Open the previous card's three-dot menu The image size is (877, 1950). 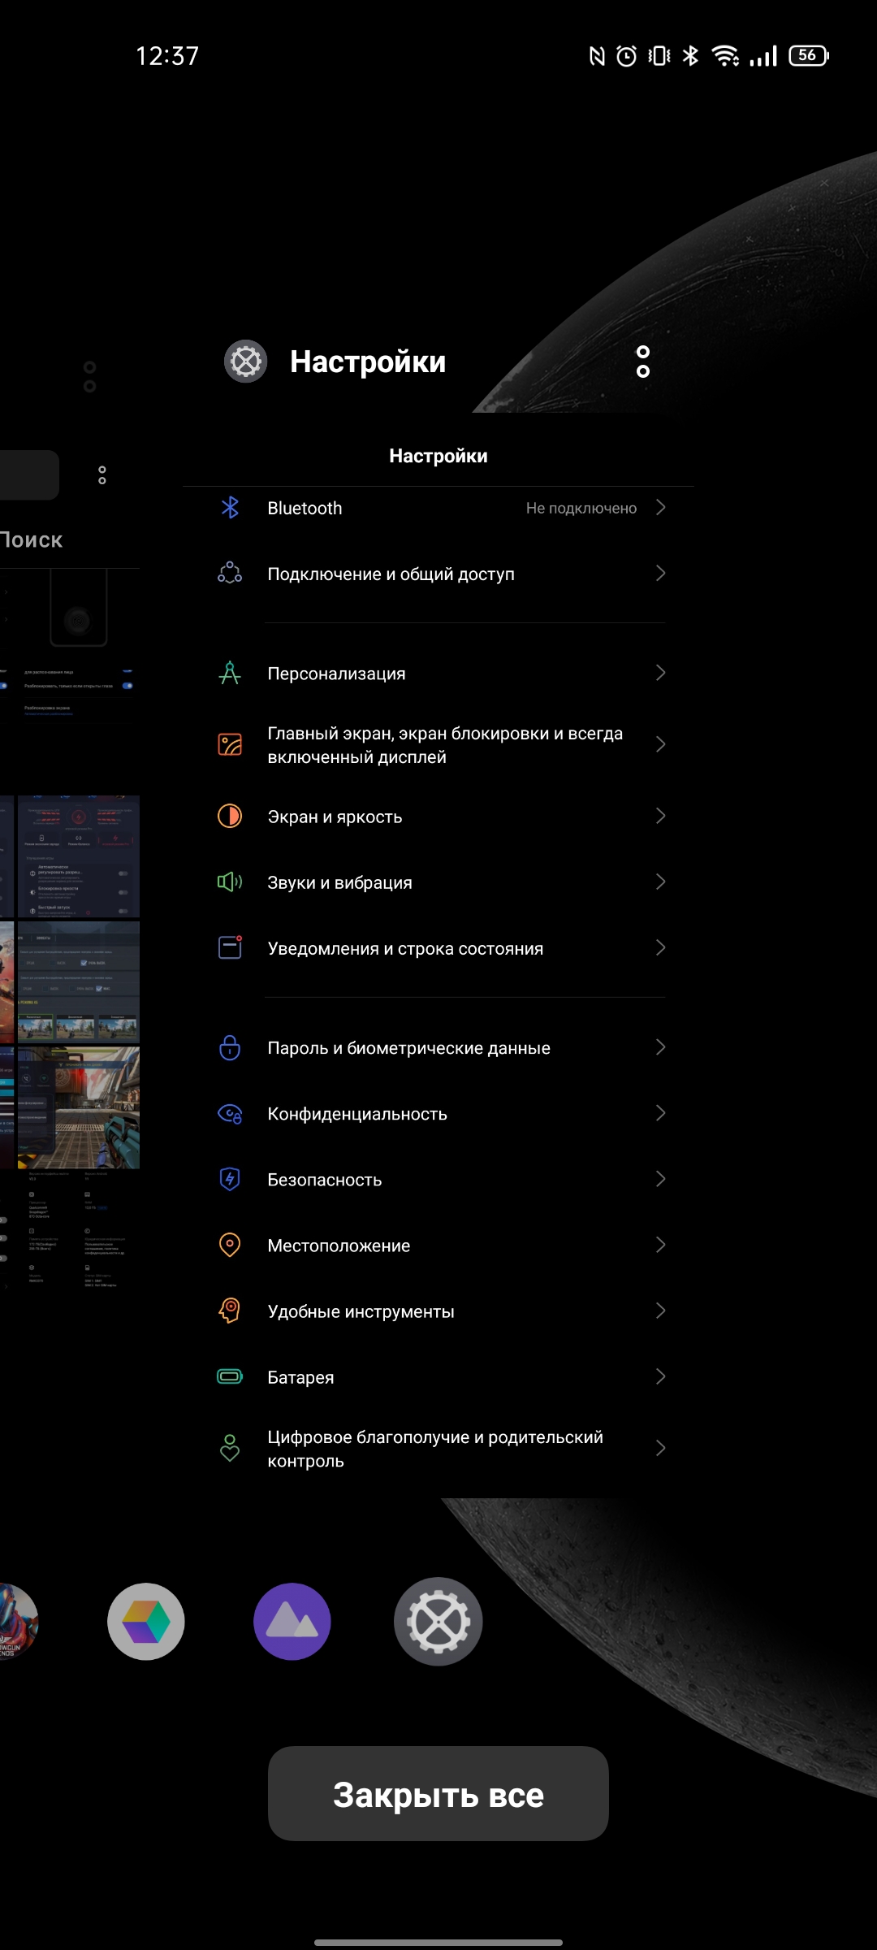click(90, 377)
